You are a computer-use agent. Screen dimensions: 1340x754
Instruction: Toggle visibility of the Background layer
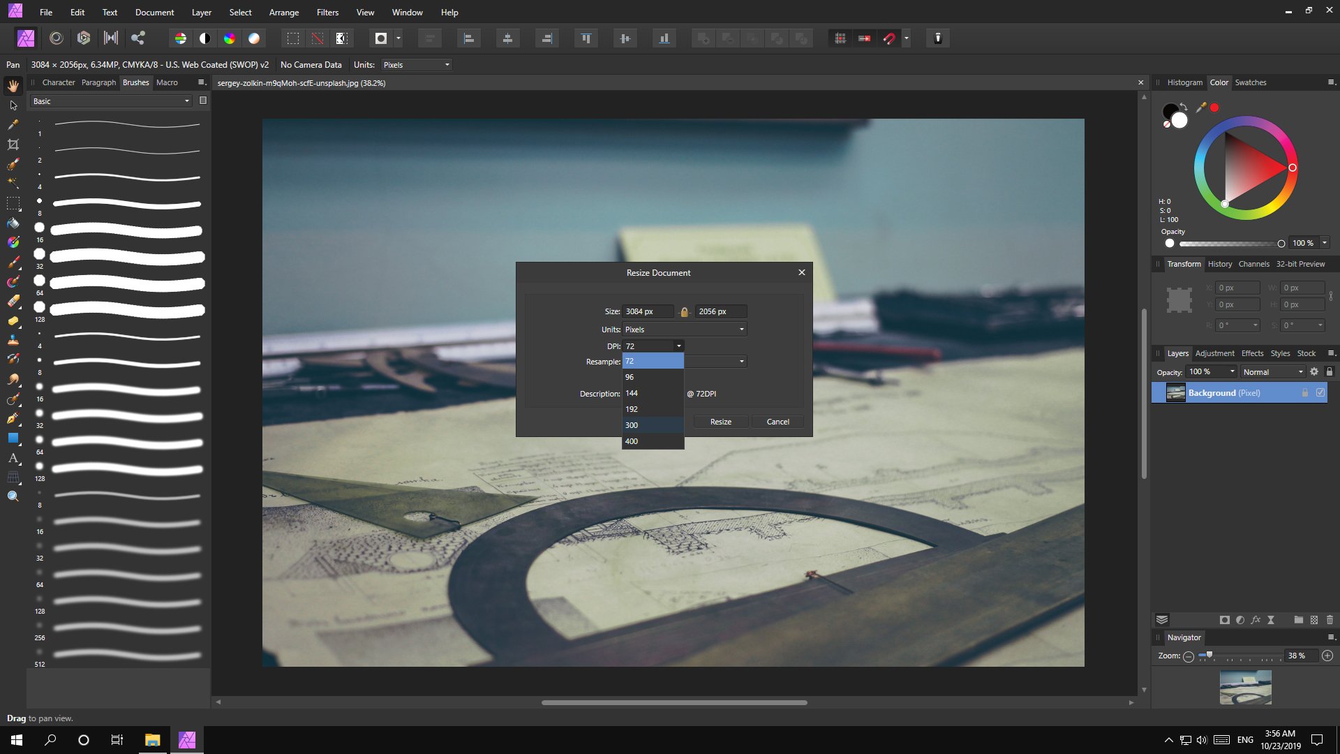tap(1320, 392)
